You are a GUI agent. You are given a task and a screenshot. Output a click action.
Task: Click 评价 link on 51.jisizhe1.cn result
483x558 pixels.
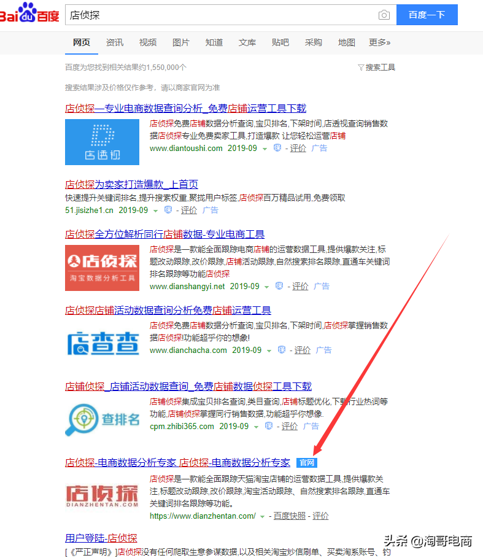tap(189, 211)
